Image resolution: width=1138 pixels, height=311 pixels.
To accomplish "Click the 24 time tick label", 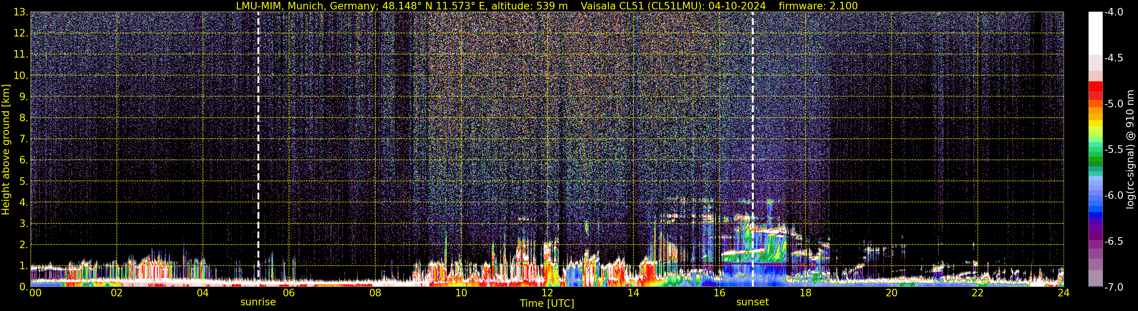I will click(x=1064, y=293).
